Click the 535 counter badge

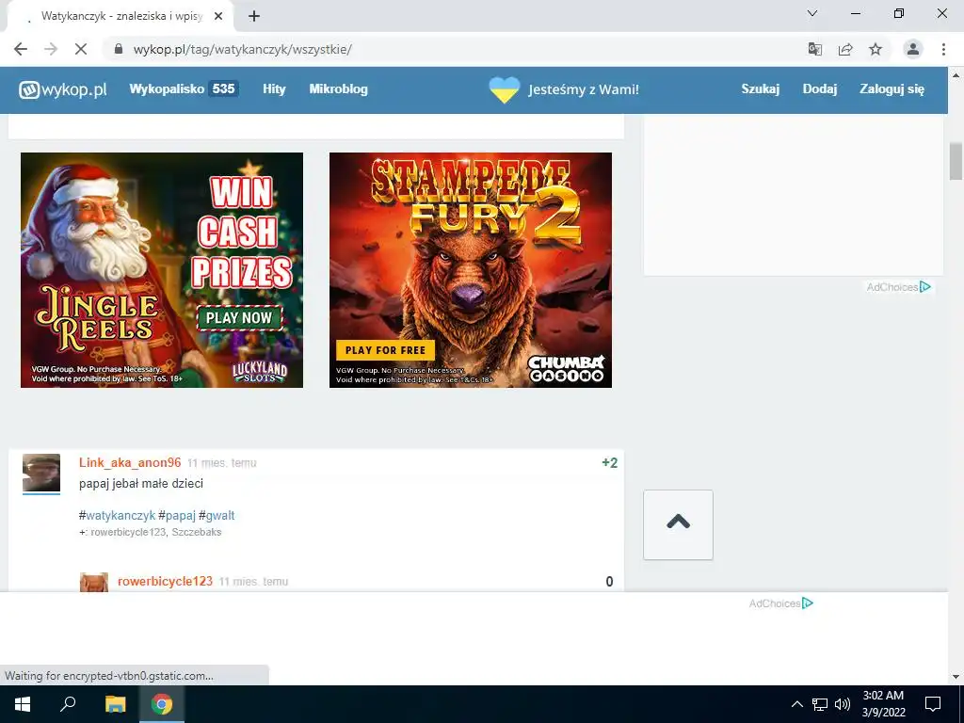[x=223, y=89]
